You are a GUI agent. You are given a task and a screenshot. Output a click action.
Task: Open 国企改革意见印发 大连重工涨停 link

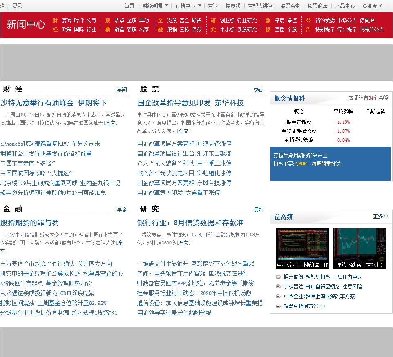[179, 193]
